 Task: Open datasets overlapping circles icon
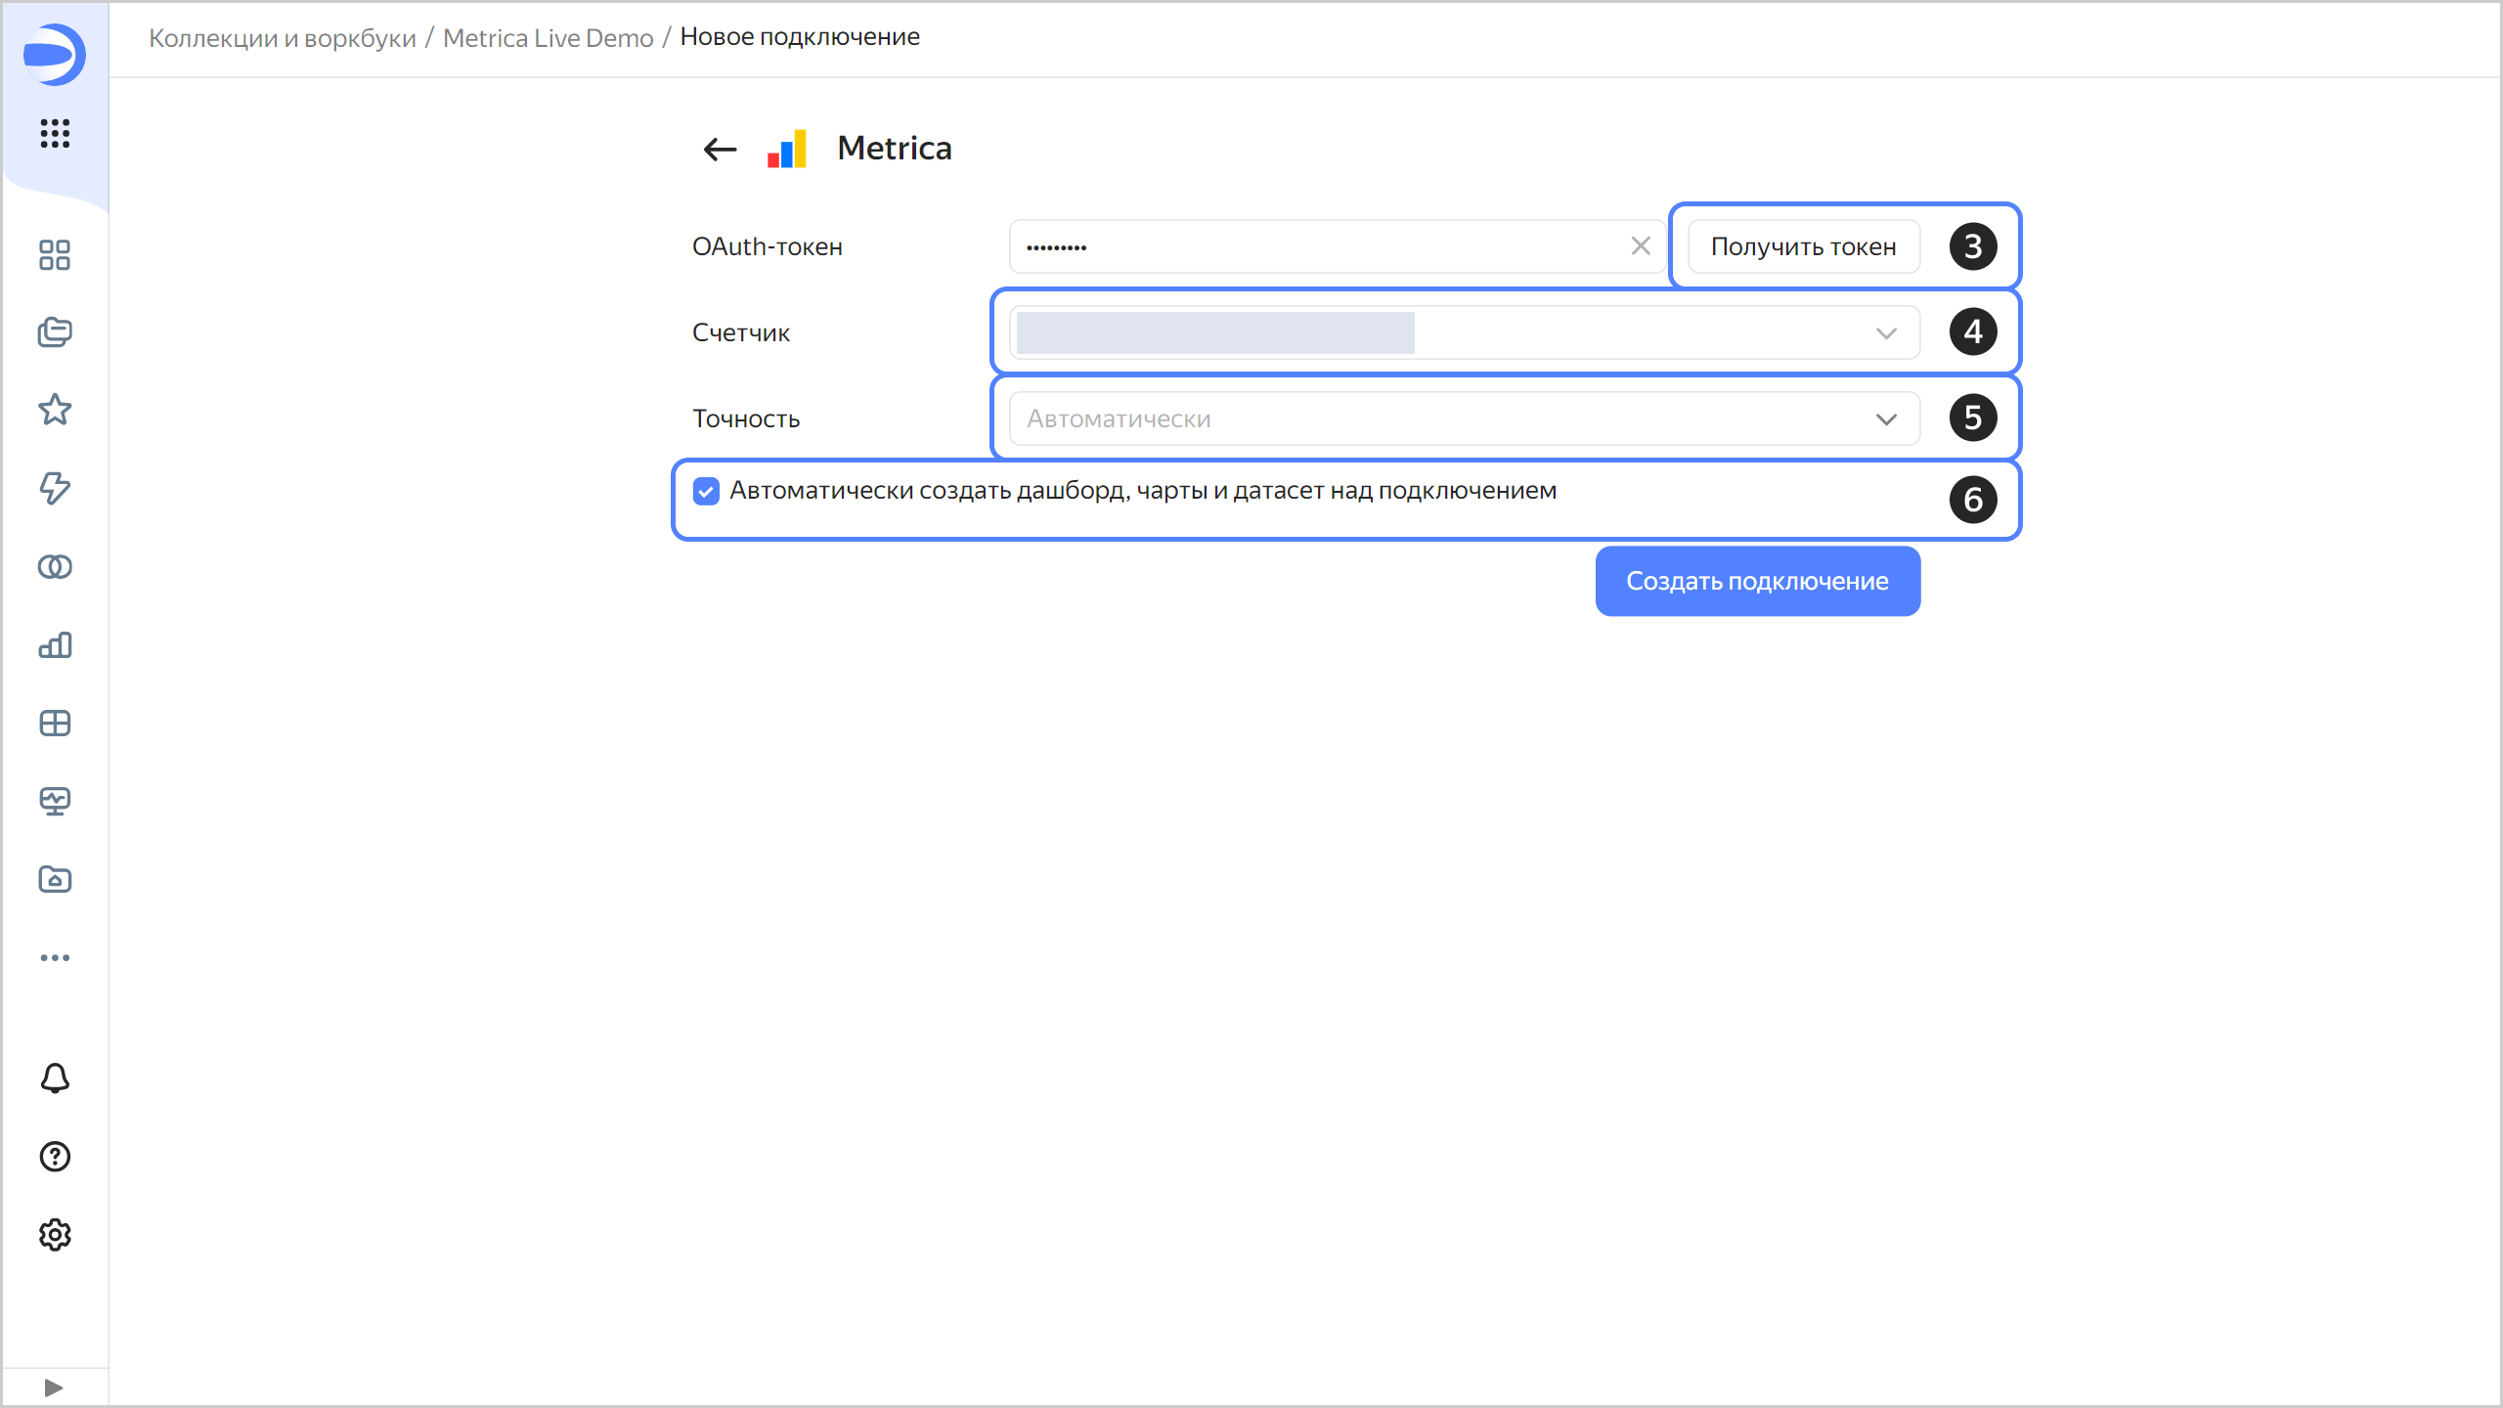pyautogui.click(x=55, y=567)
